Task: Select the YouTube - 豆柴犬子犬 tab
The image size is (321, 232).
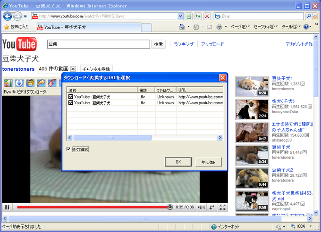Action: coord(88,27)
